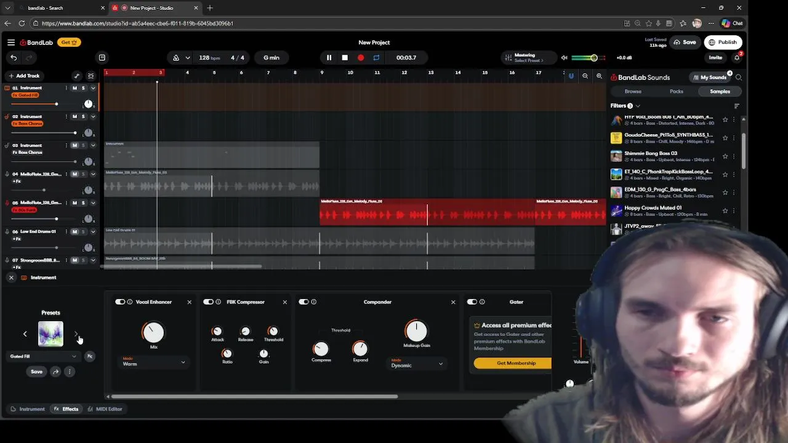Switch to the Samples tab
Screen dimensions: 788x443
click(x=720, y=92)
